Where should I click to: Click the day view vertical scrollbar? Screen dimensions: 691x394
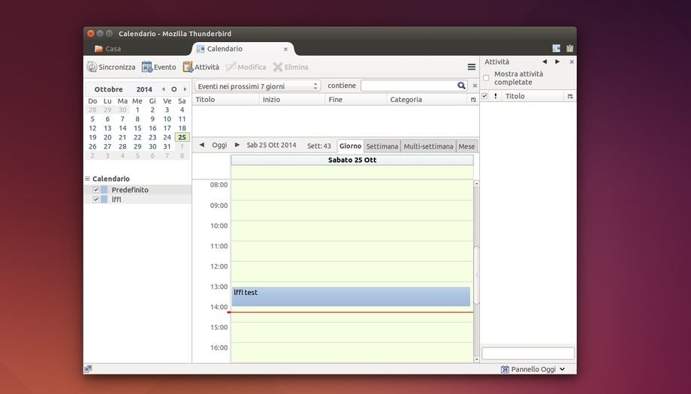476,270
